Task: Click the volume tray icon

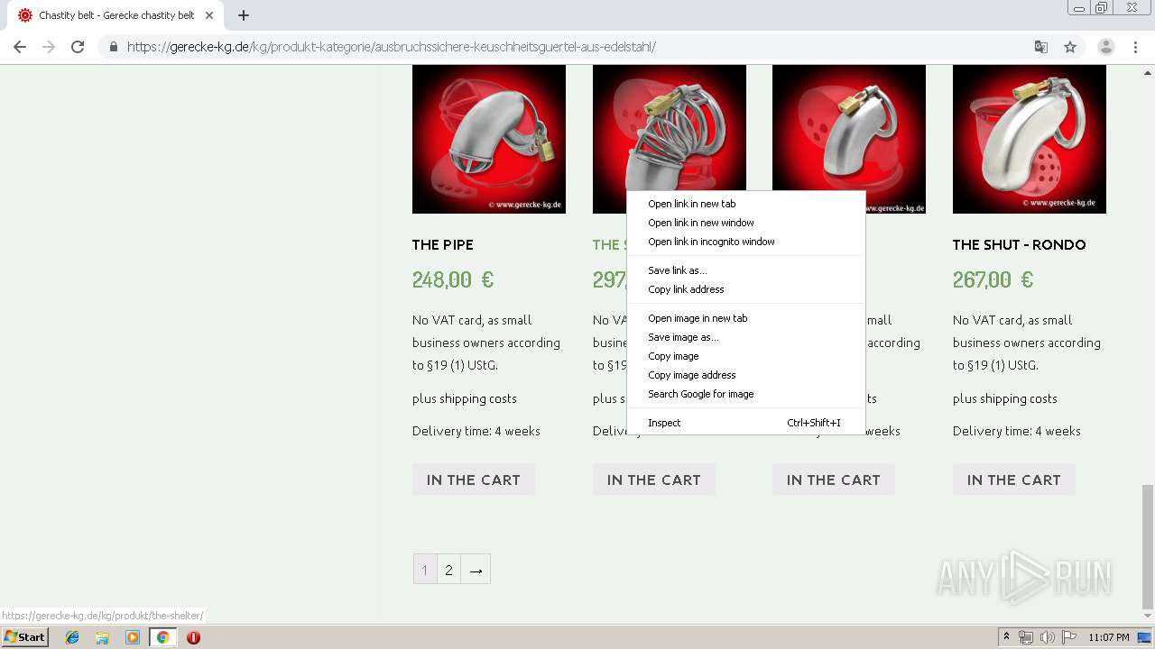Action: pos(1048,637)
